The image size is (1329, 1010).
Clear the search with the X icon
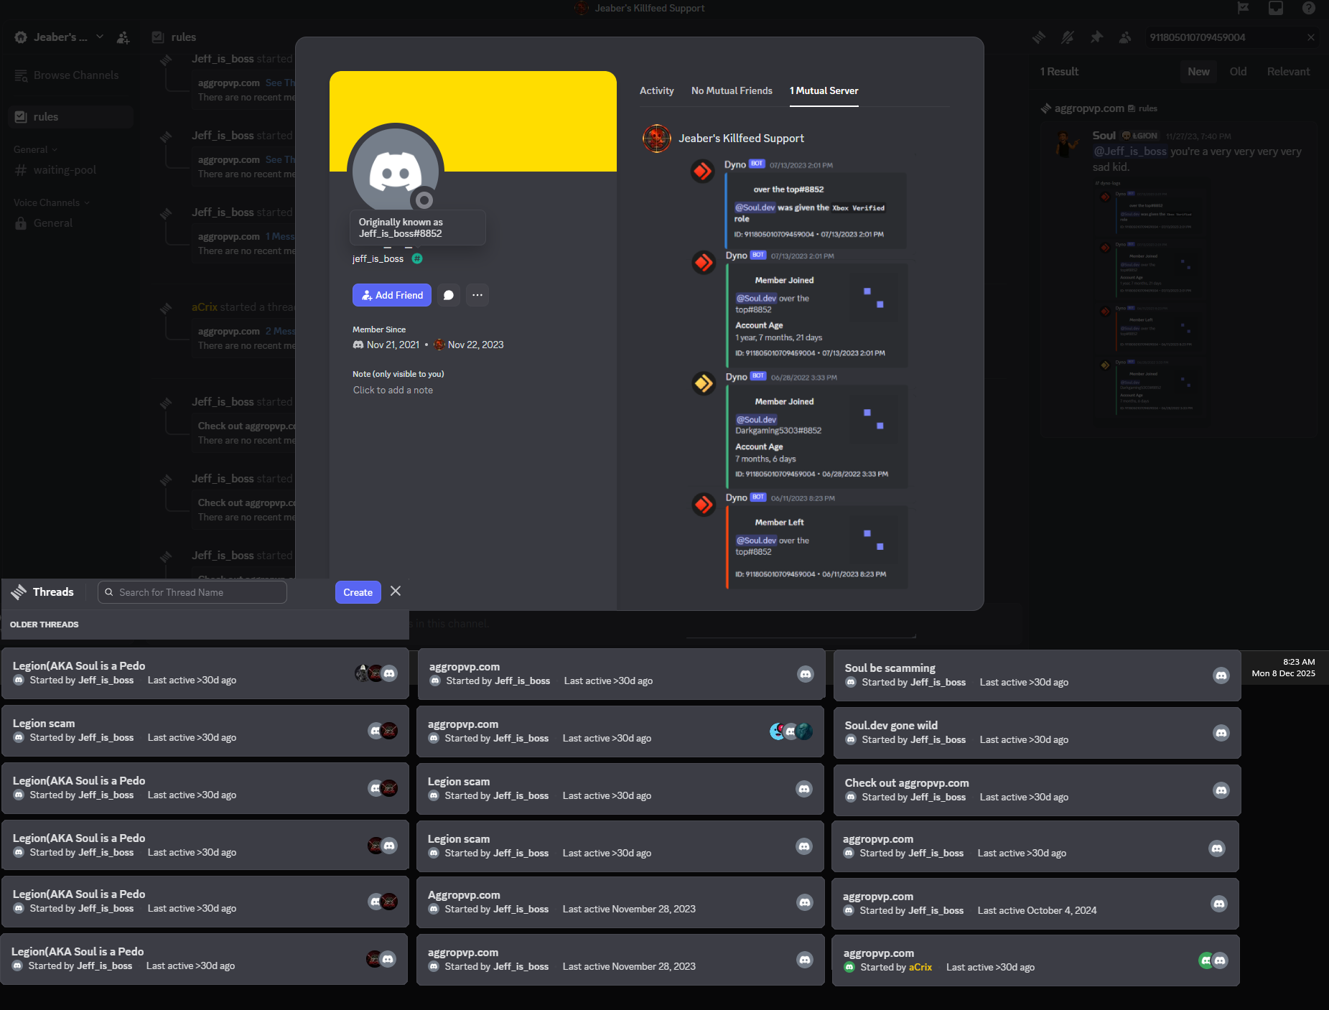(x=1311, y=37)
